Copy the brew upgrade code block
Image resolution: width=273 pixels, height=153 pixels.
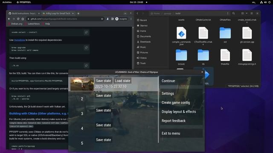(x=86, y=48)
